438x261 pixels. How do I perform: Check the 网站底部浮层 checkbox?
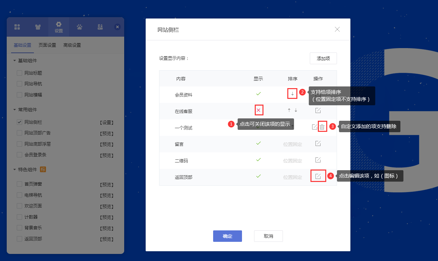tap(19, 144)
